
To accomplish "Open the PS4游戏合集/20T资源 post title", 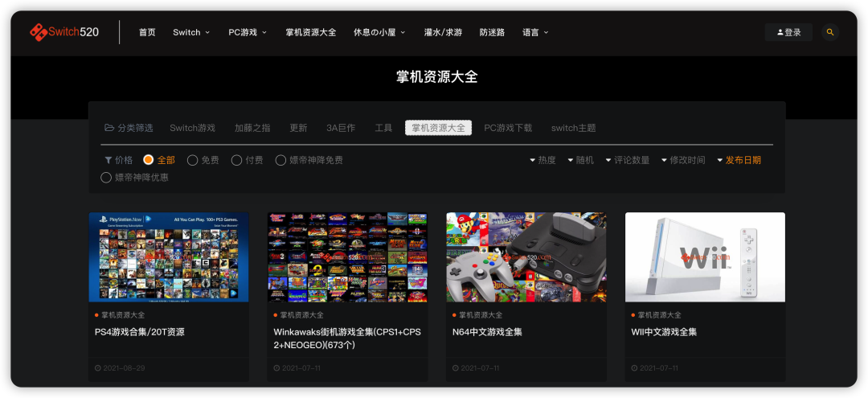I will [x=140, y=332].
